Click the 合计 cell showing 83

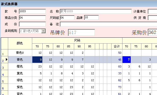click(117, 66)
